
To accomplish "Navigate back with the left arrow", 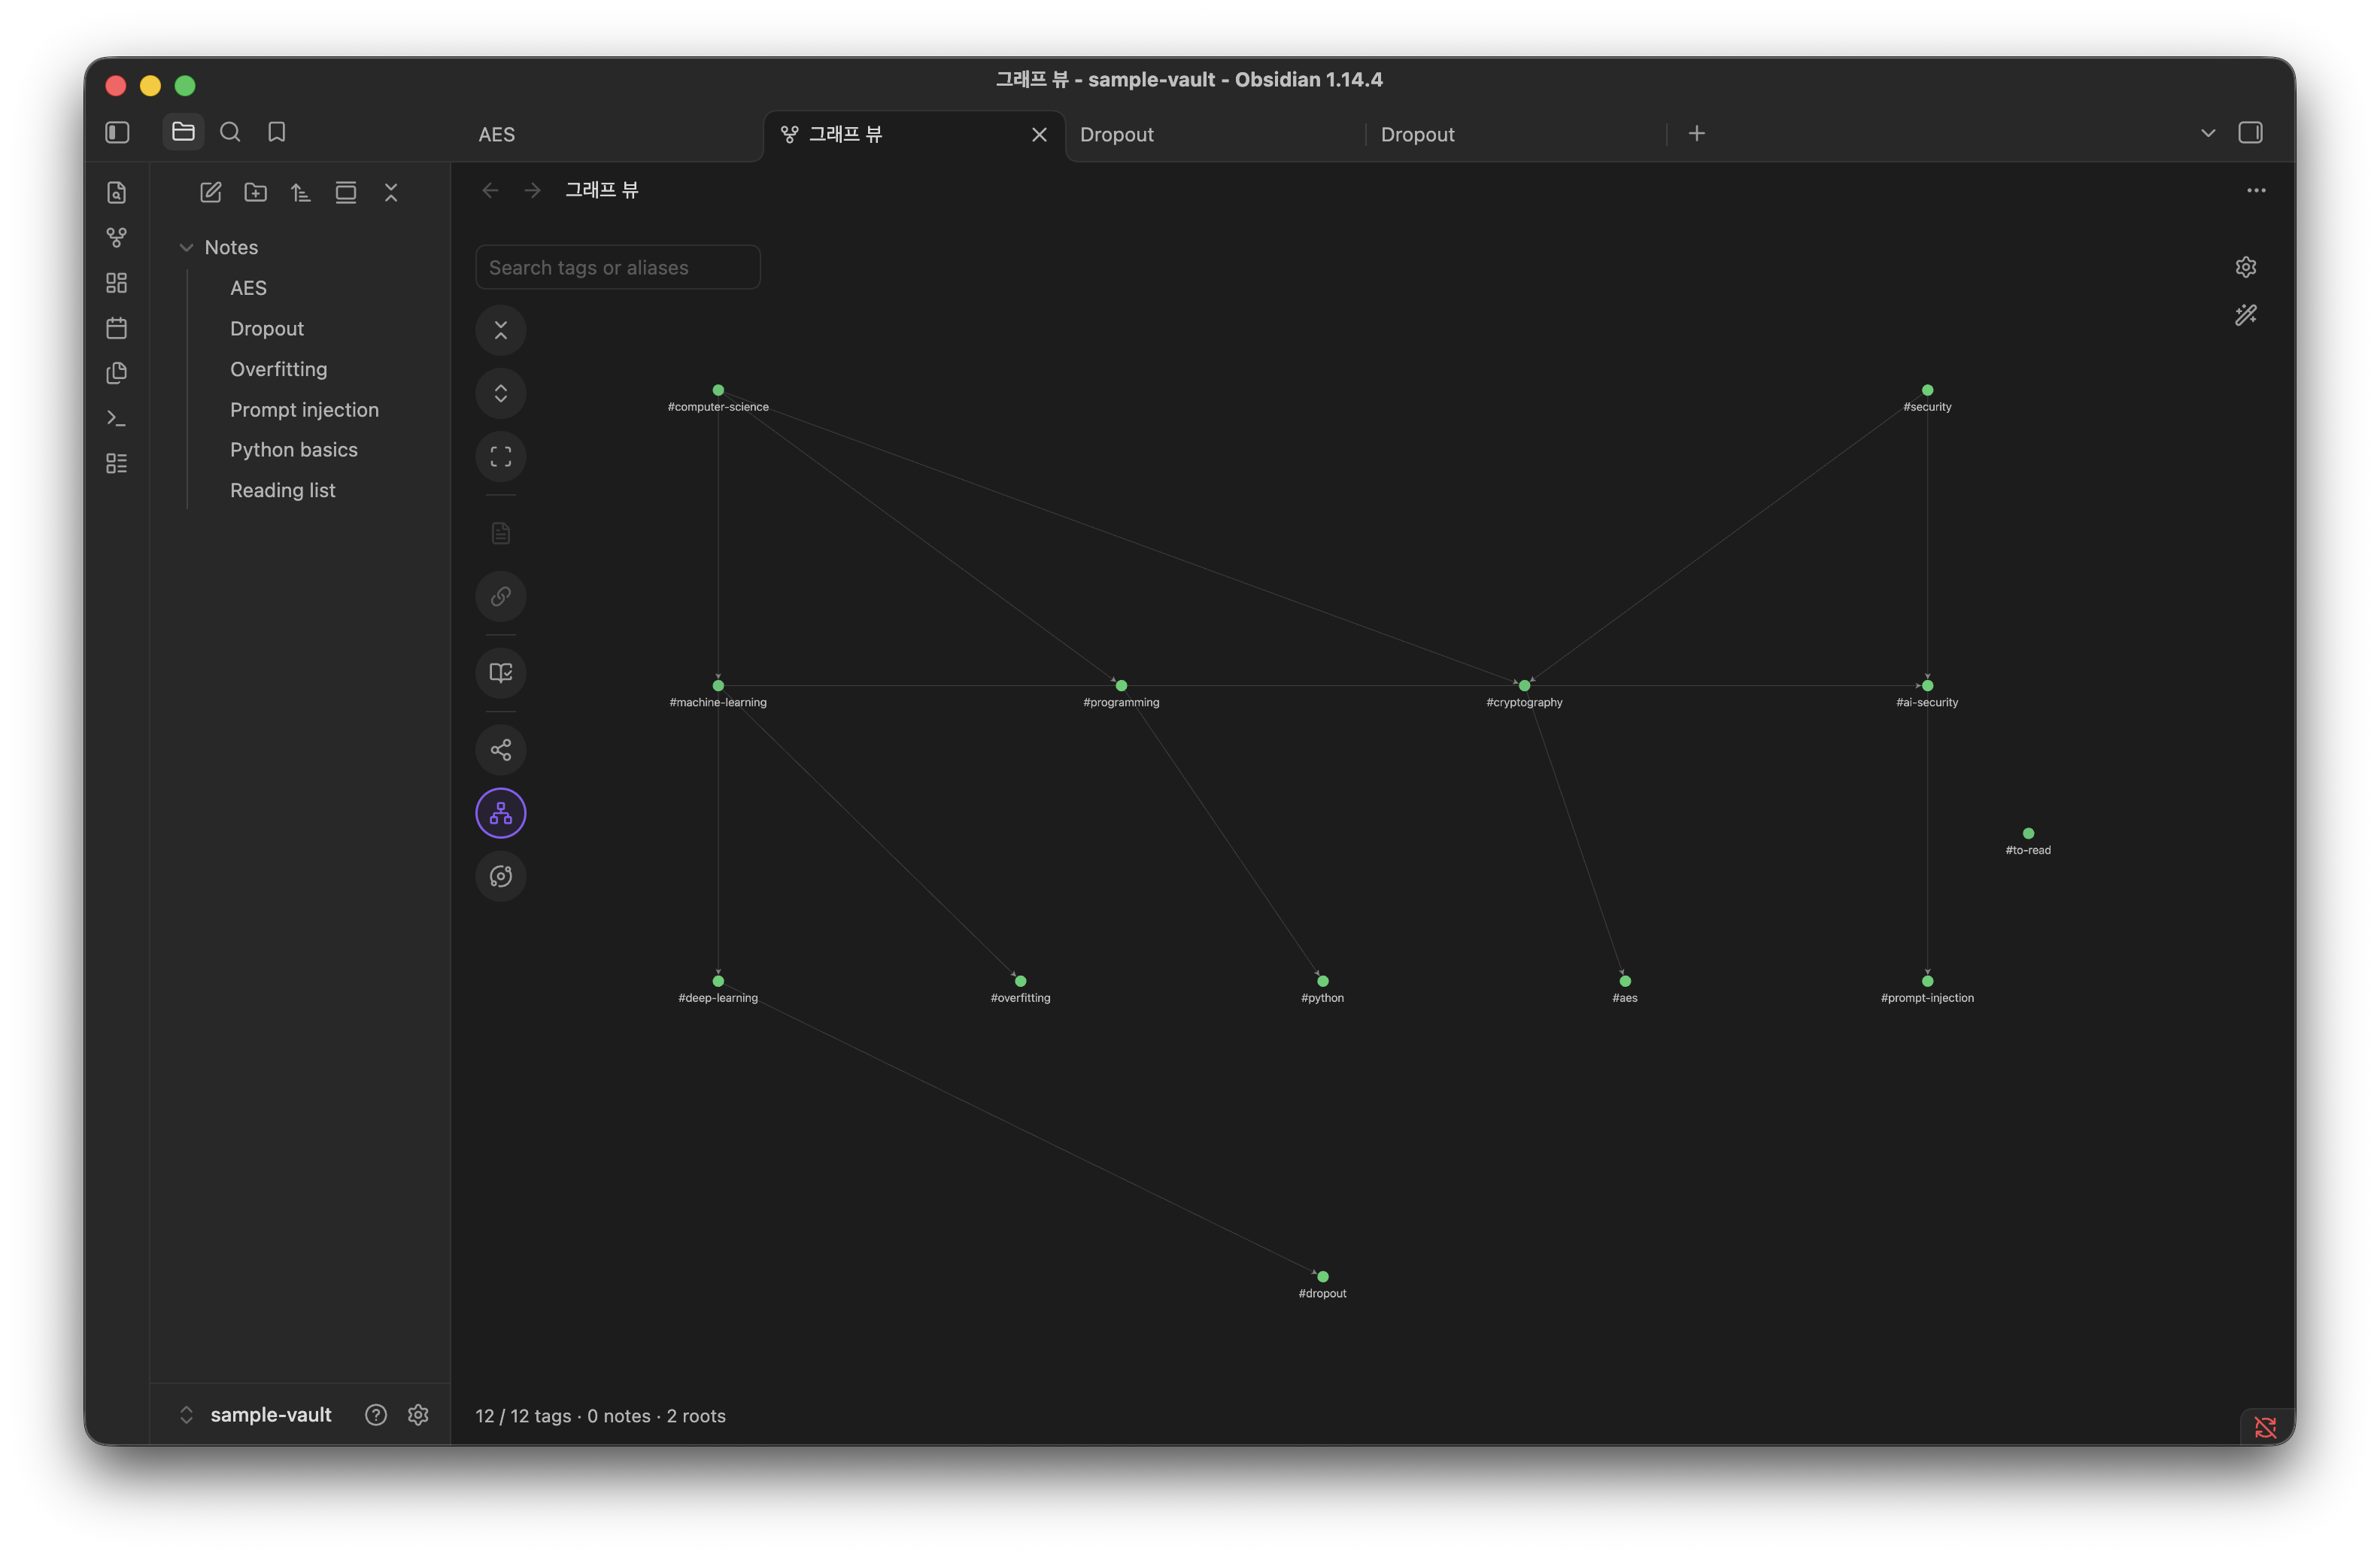I will click(490, 190).
